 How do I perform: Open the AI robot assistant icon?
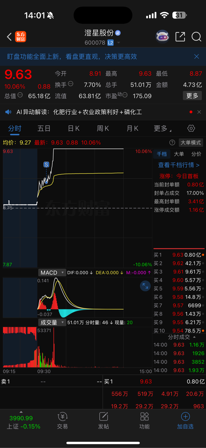(x=163, y=37)
